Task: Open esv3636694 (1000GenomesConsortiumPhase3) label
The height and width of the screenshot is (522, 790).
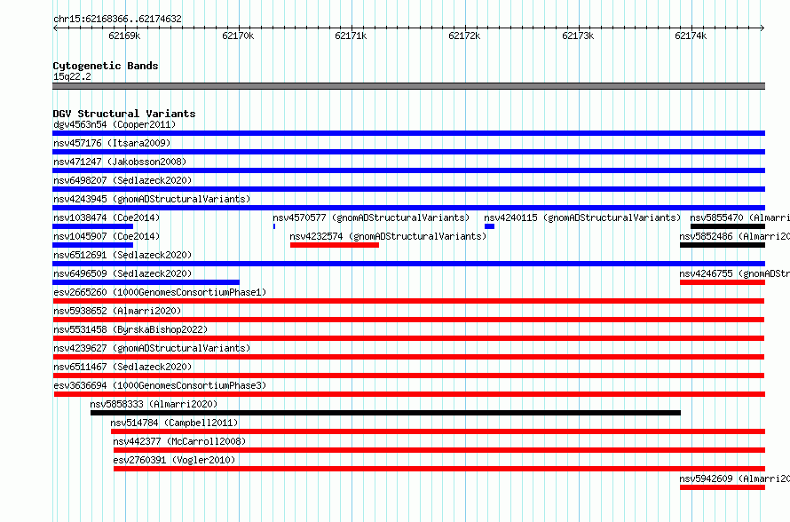Action: pos(160,385)
